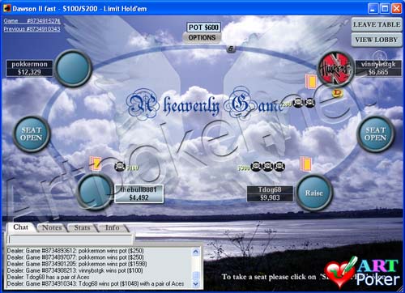Click the vinnybstgk $6,665 name plate

click(378, 68)
